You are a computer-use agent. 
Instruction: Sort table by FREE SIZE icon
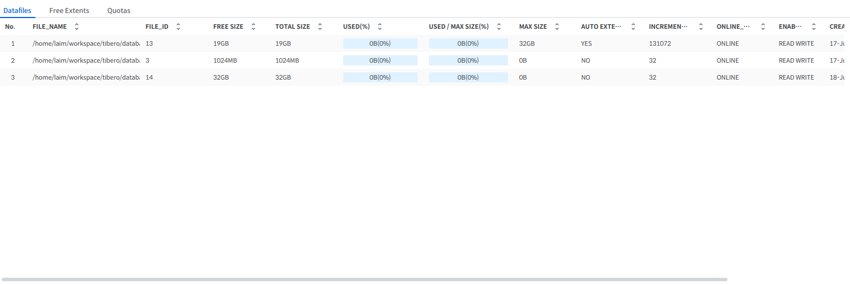[253, 27]
